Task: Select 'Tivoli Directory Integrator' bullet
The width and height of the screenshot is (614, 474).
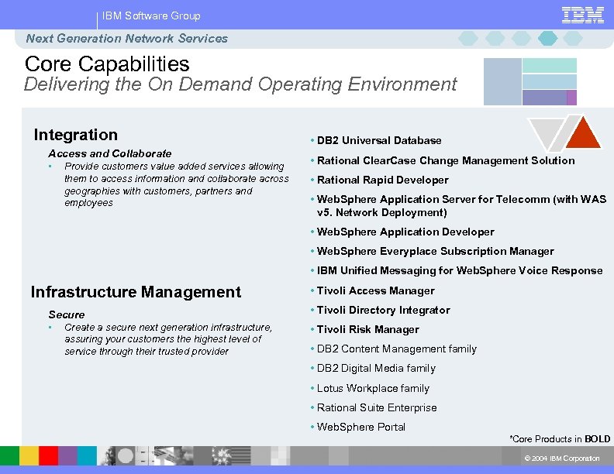Action: [x=383, y=310]
